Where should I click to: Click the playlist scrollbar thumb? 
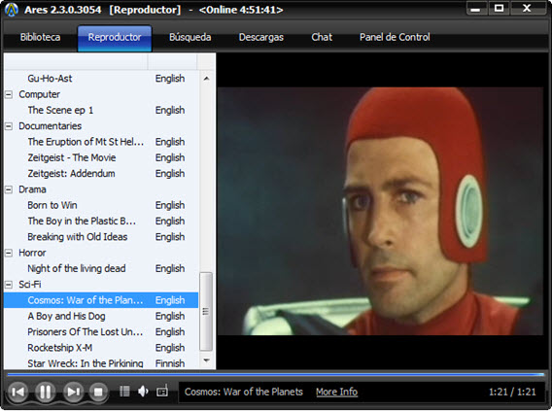click(206, 312)
